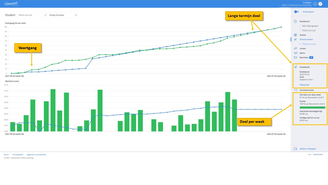This screenshot has height=185, width=328.
Task: Open the Huidig schooljaar dropdown
Action: (62, 15)
